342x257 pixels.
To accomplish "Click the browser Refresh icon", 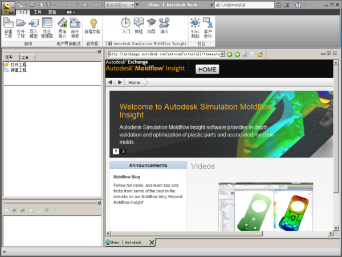I will [245, 54].
